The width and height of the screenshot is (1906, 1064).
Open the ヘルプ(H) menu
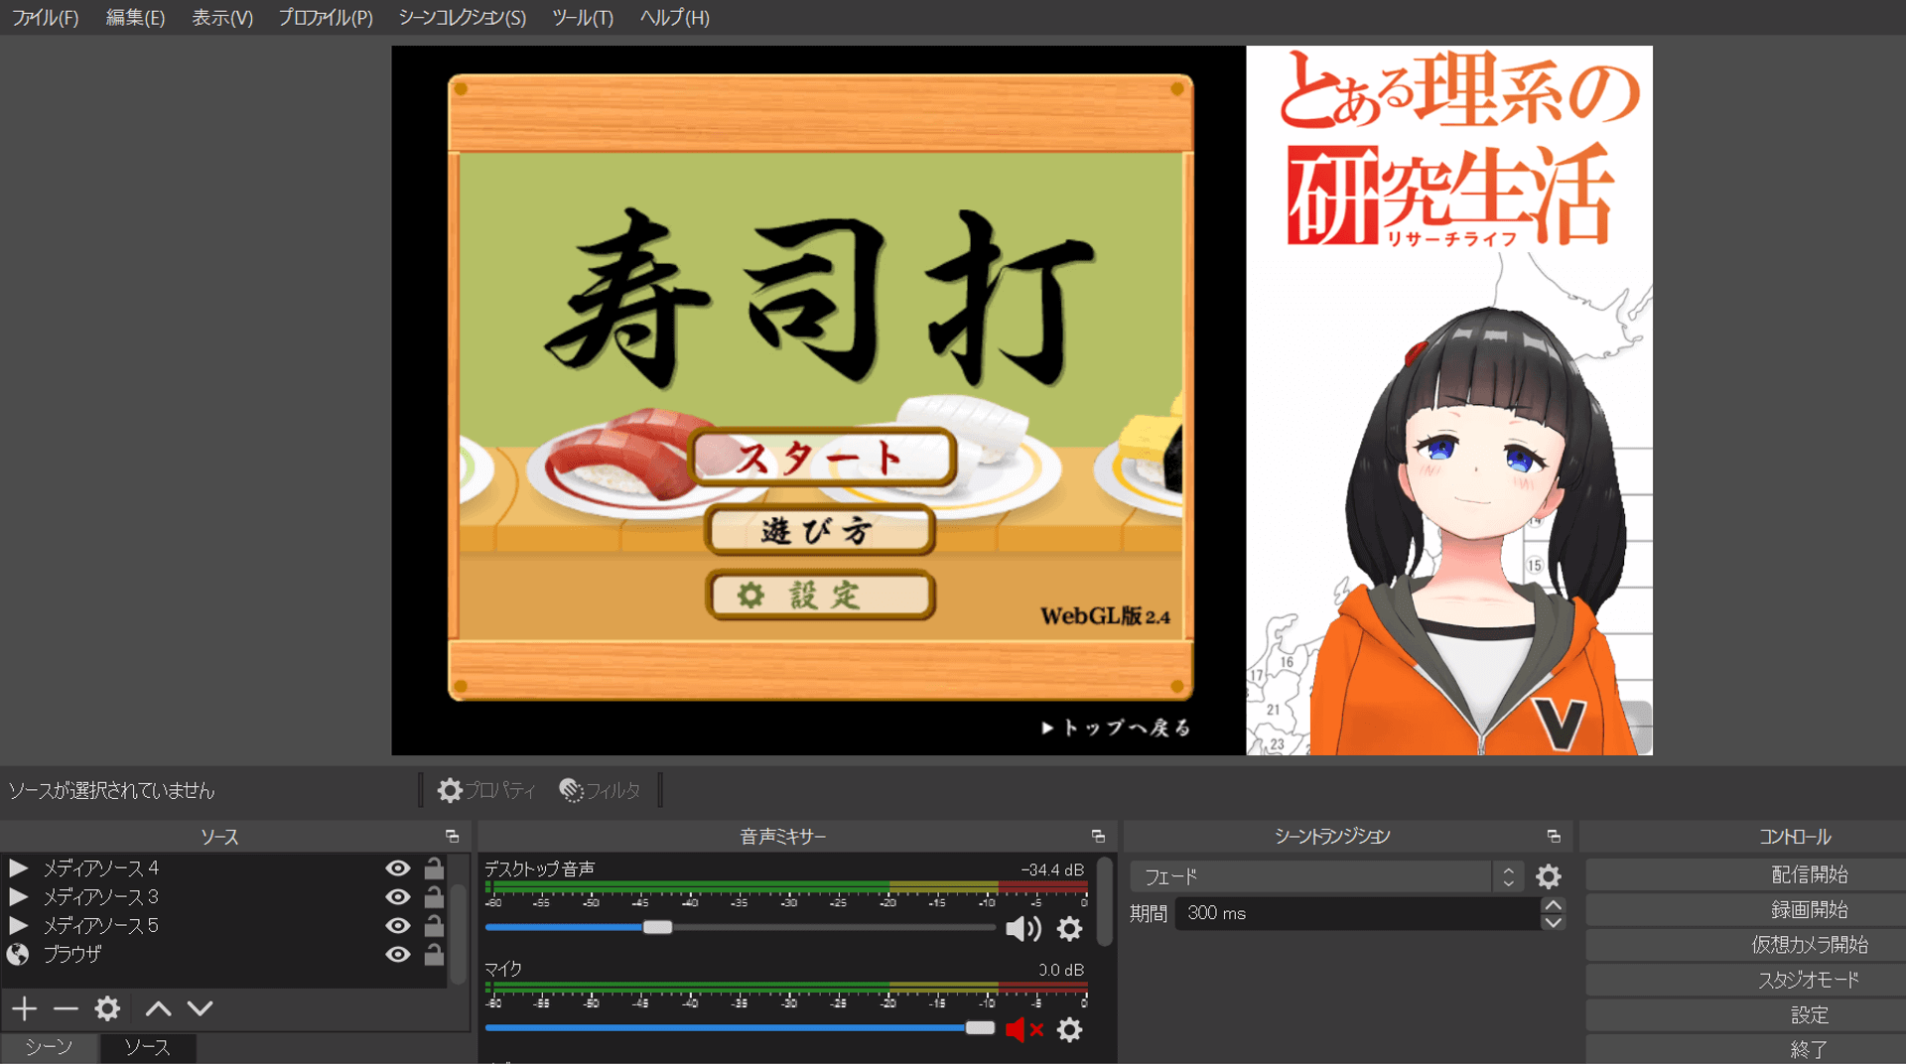674,18
